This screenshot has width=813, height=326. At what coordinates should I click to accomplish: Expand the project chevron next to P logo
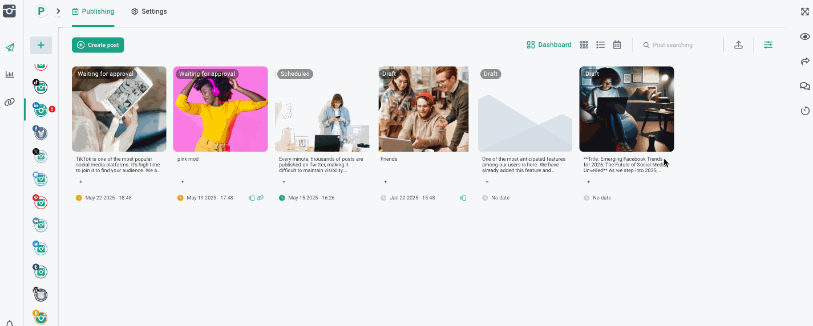tap(58, 11)
